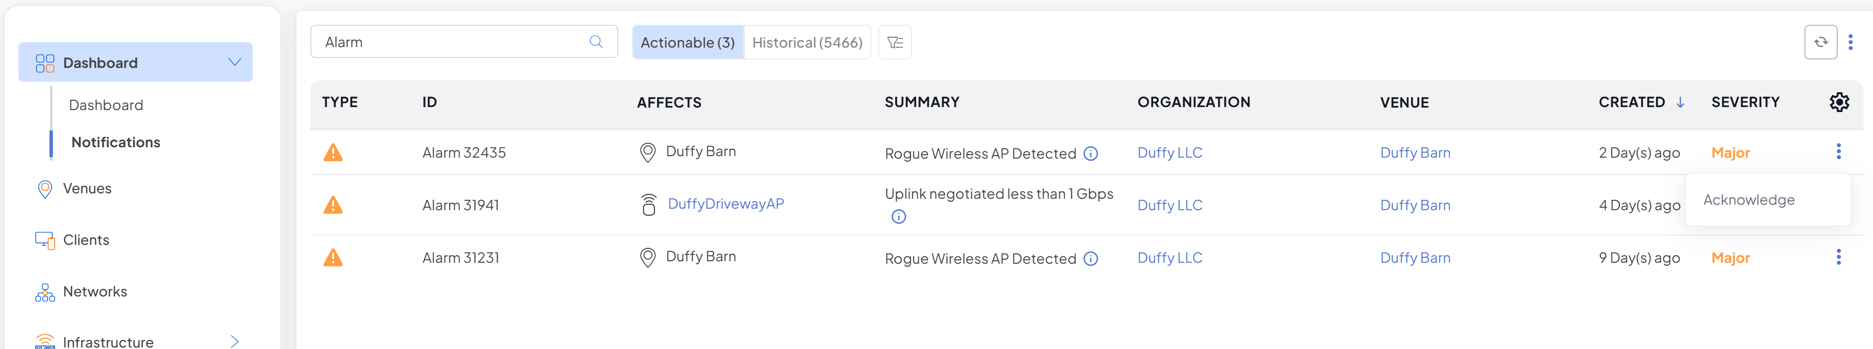1873x349 pixels.
Task: Click Major severity of Alarm 31231
Action: [1730, 258]
